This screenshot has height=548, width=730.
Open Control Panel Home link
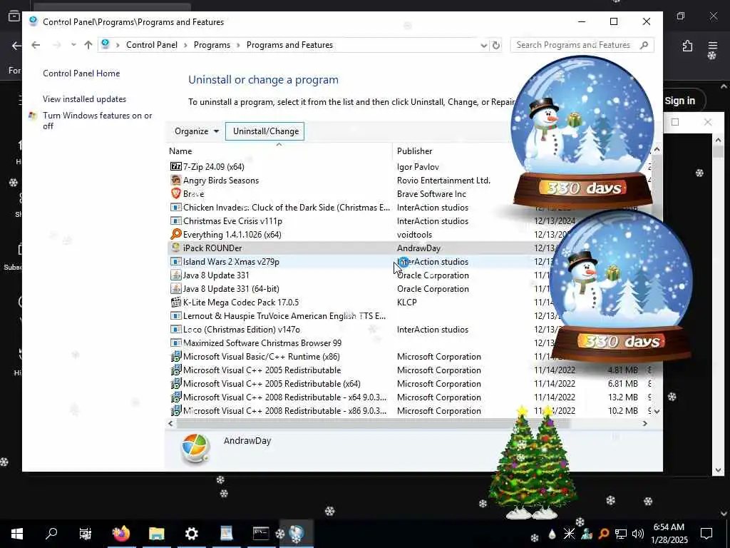click(x=81, y=73)
